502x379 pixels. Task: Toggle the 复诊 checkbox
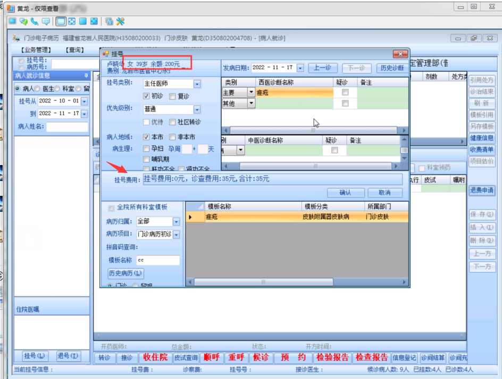(172, 97)
